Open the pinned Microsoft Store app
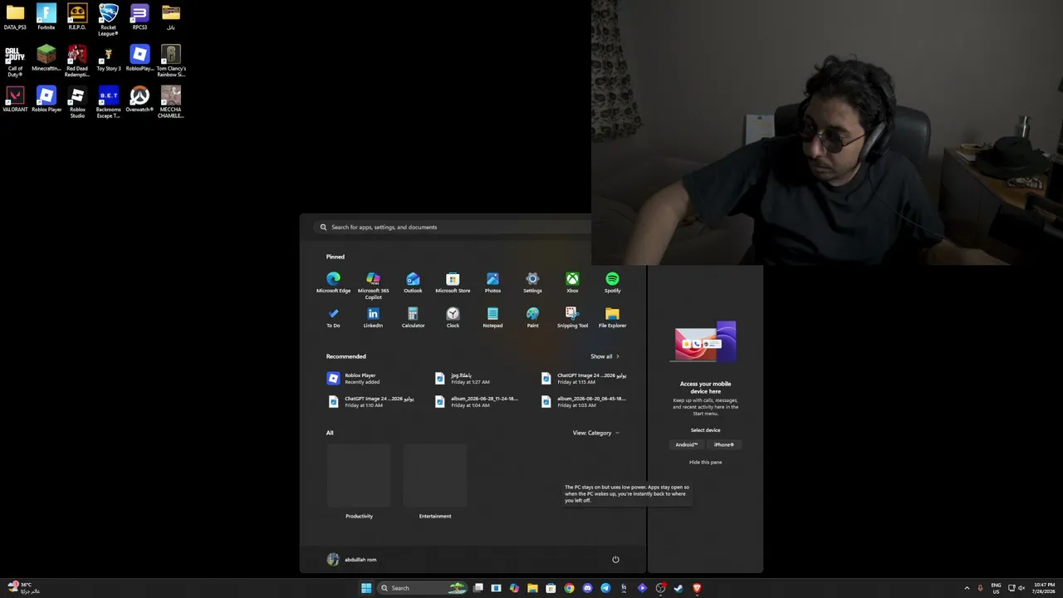Screen dimensions: 1063x598 point(453,282)
